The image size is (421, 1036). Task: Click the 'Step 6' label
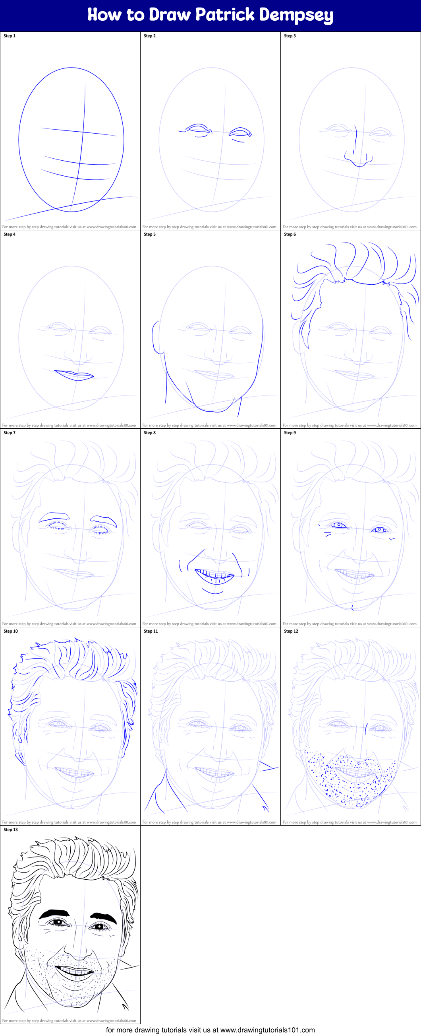click(x=290, y=234)
